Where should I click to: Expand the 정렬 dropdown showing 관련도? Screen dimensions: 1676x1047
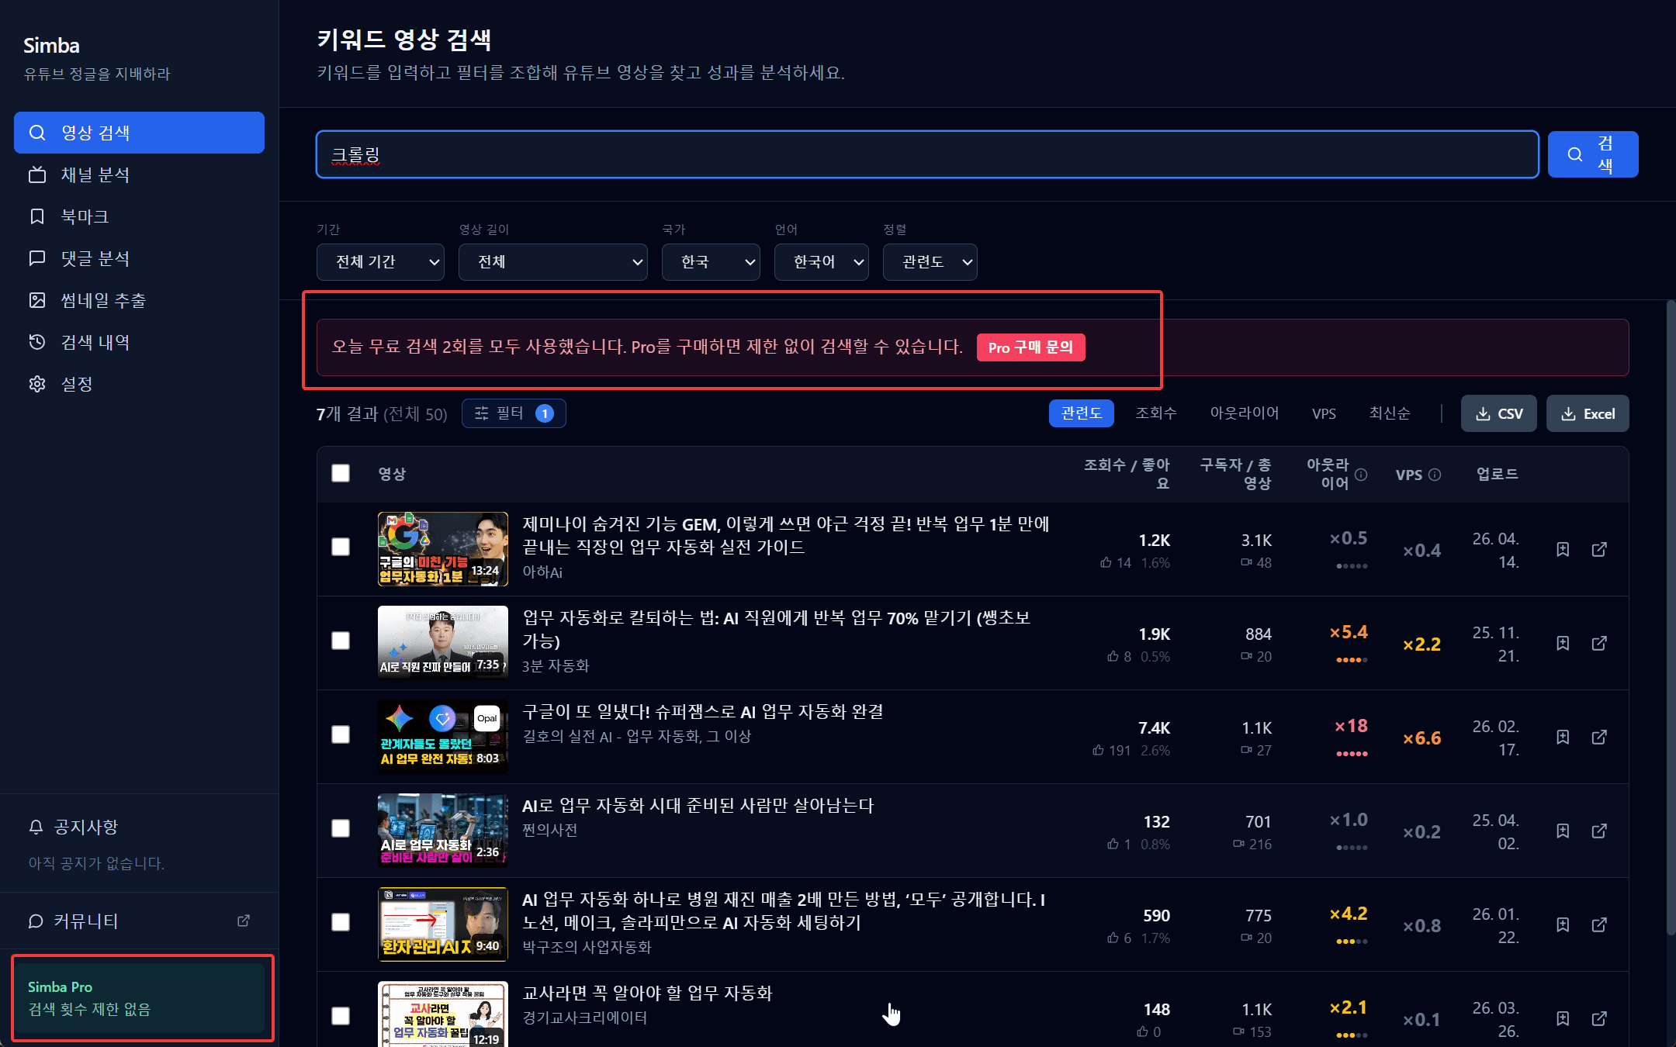tap(930, 262)
